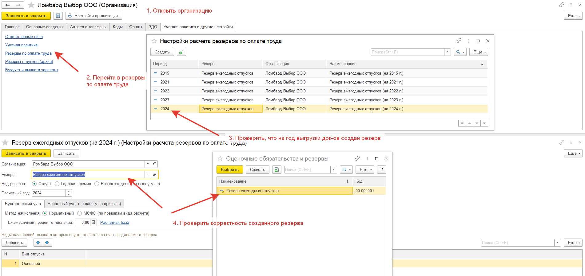Open the Адреса и телефоны tab

point(88,27)
